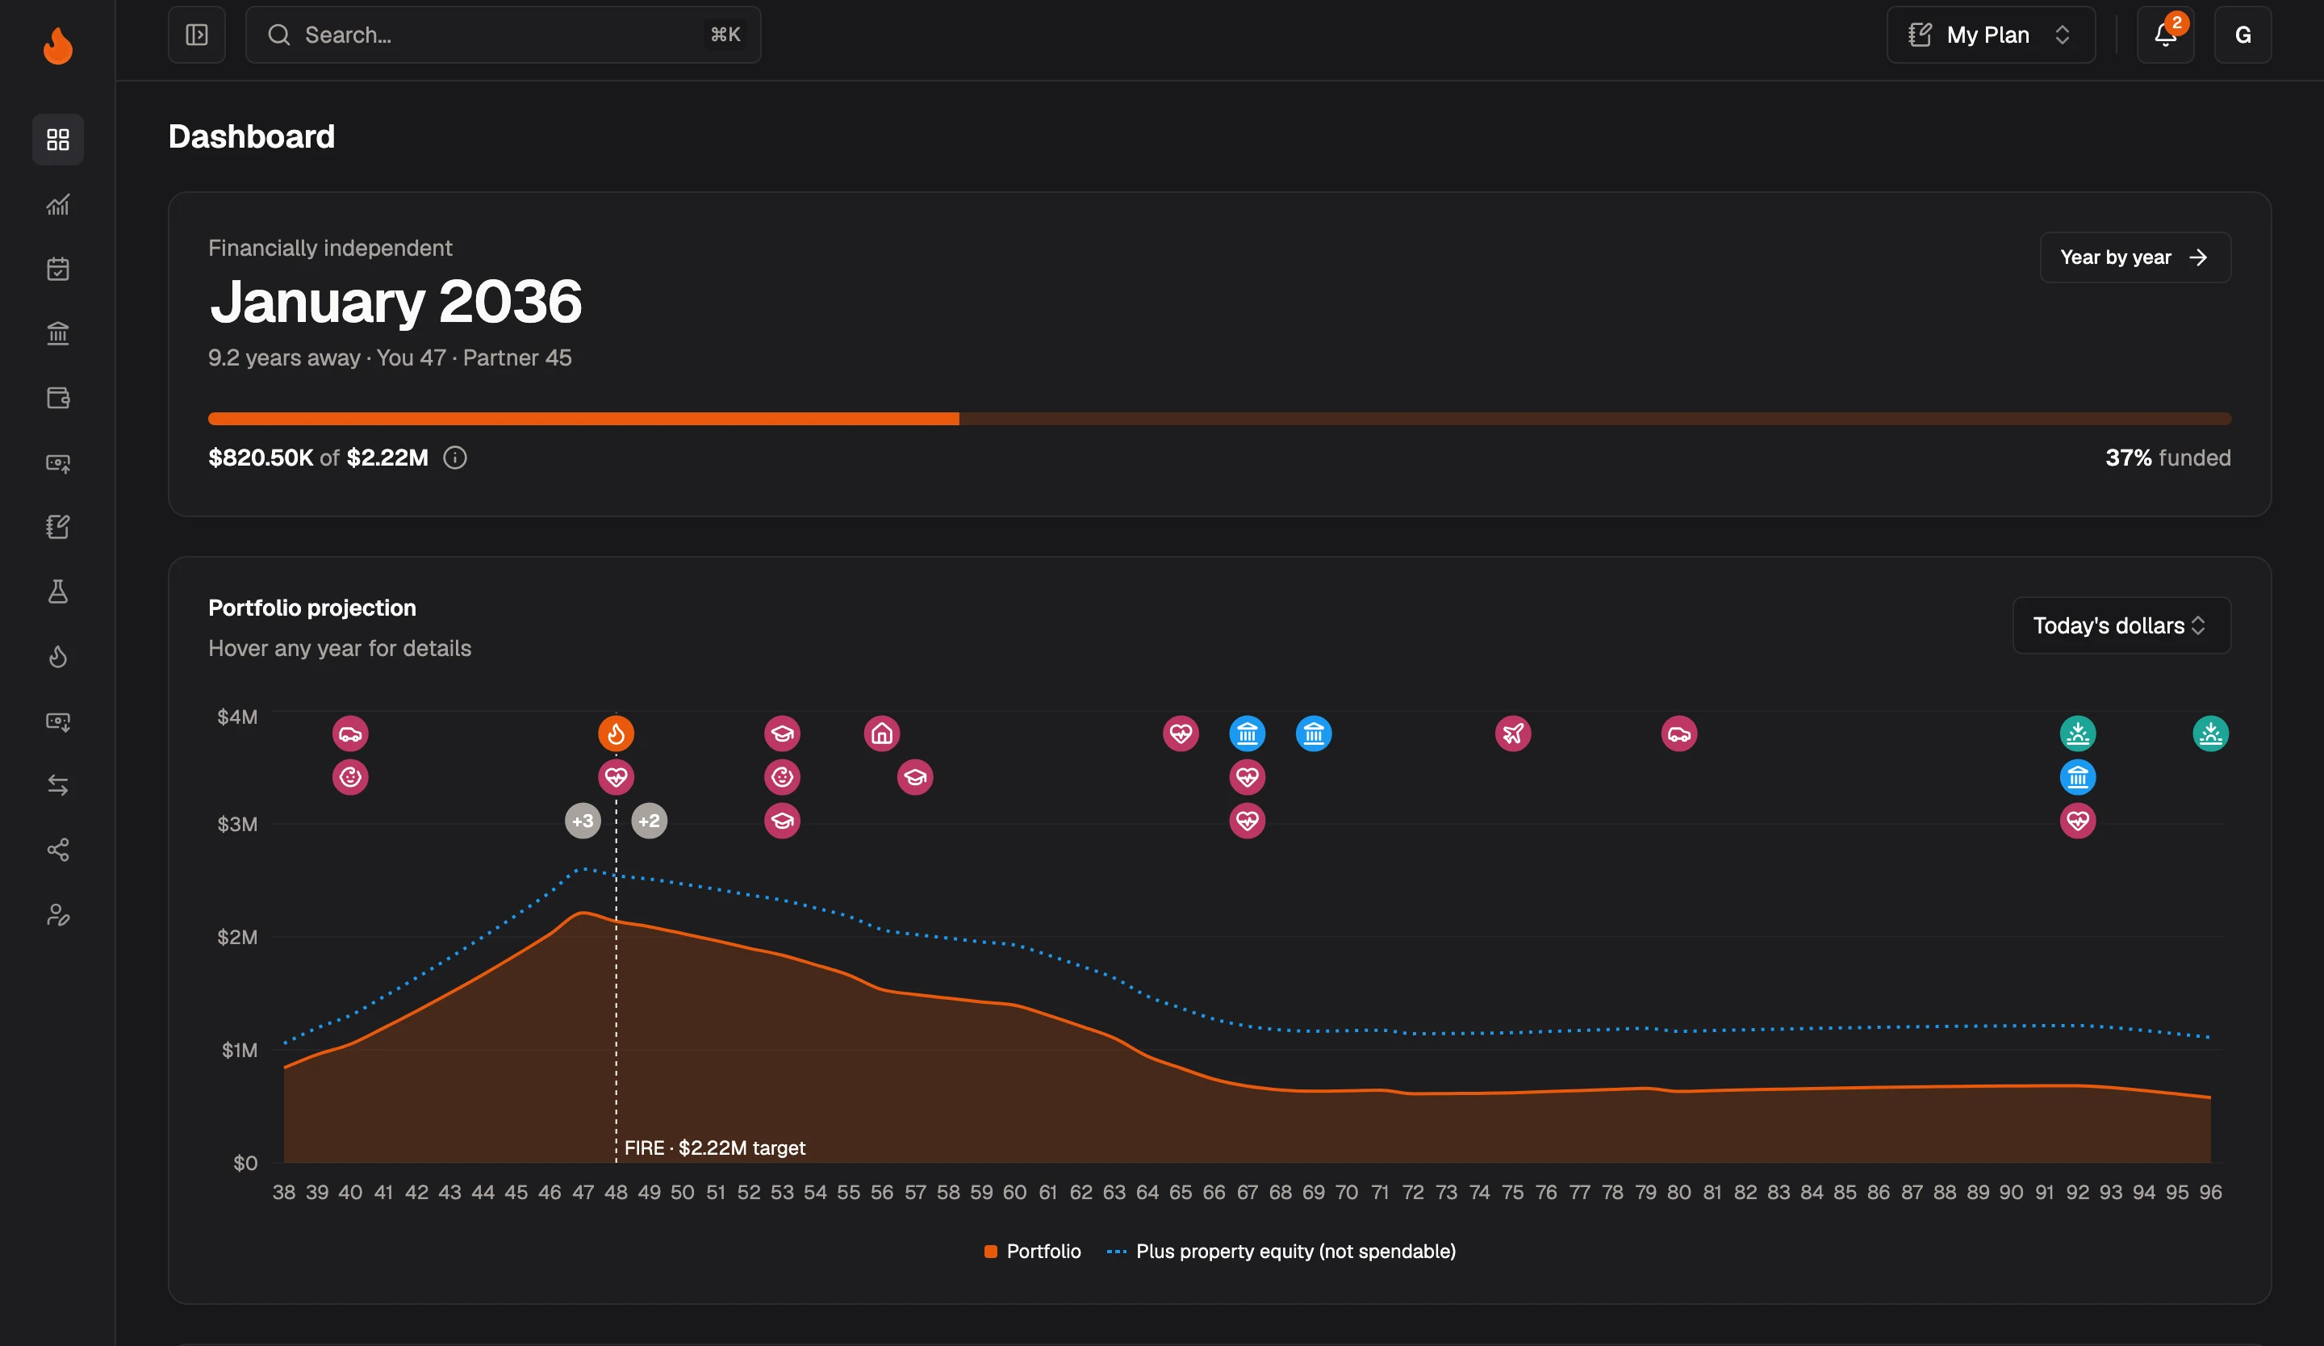Open notifications bell with 2 badge

click(x=2164, y=35)
